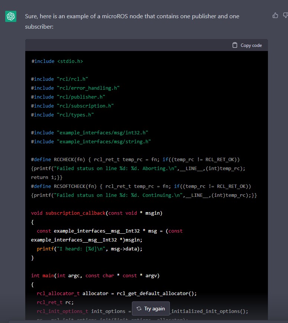Image resolution: width=288 pixels, height=323 pixels.
Task: Click the ChatGPT avatar logo
Action: pos(11,16)
